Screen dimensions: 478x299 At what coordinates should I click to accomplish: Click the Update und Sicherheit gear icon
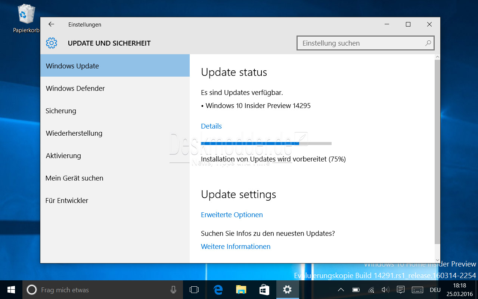coord(52,43)
